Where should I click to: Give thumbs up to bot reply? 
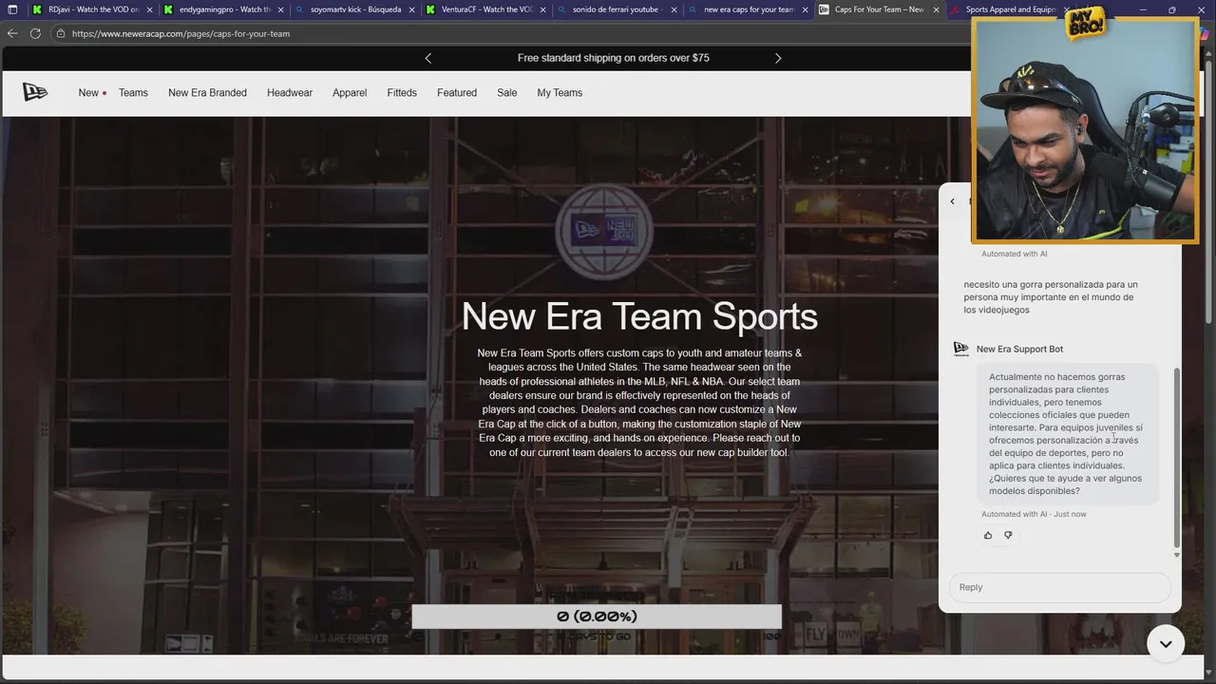click(988, 536)
